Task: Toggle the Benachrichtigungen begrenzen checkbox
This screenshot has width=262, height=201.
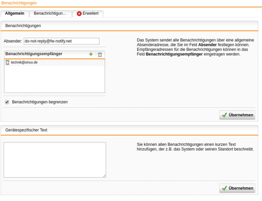Action: point(7,102)
